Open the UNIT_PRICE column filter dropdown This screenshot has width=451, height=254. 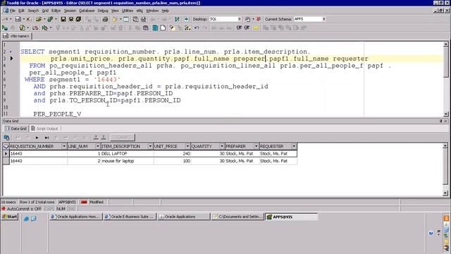tap(187, 146)
